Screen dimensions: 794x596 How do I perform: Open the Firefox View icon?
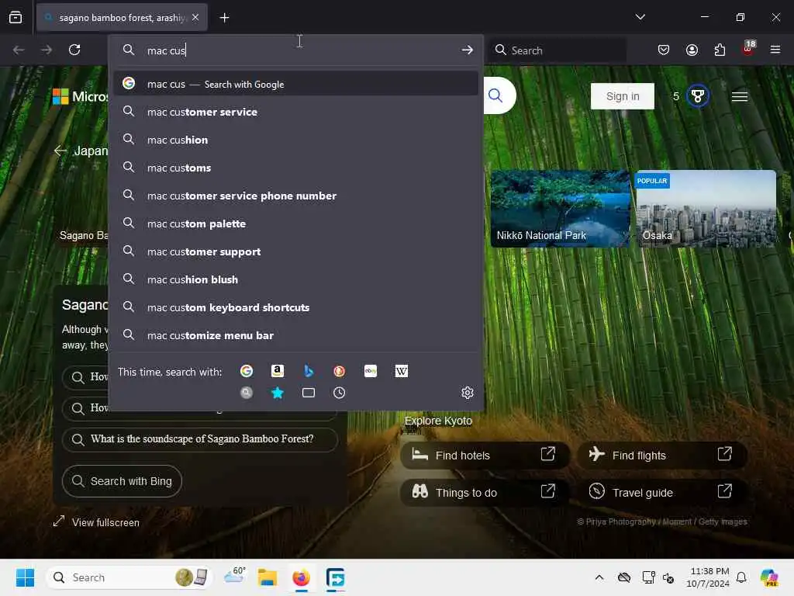pos(16,18)
